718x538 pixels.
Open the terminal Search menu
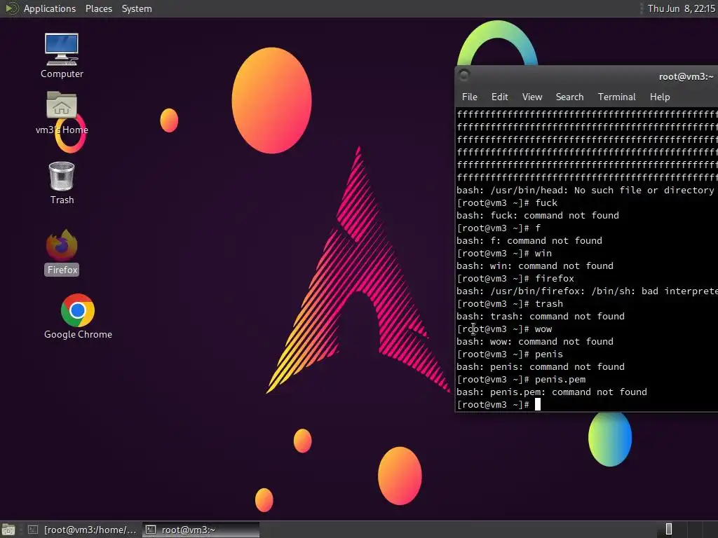tap(569, 97)
